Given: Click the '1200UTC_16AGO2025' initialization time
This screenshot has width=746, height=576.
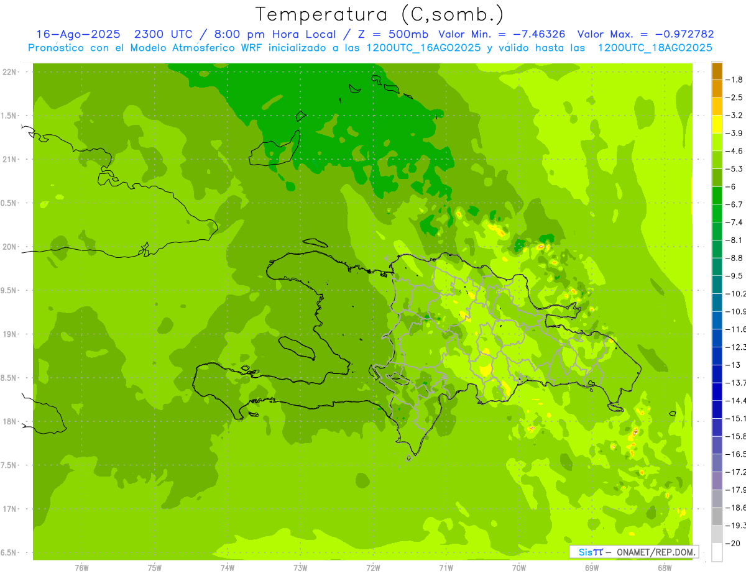Looking at the screenshot, I should pyautogui.click(x=422, y=48).
